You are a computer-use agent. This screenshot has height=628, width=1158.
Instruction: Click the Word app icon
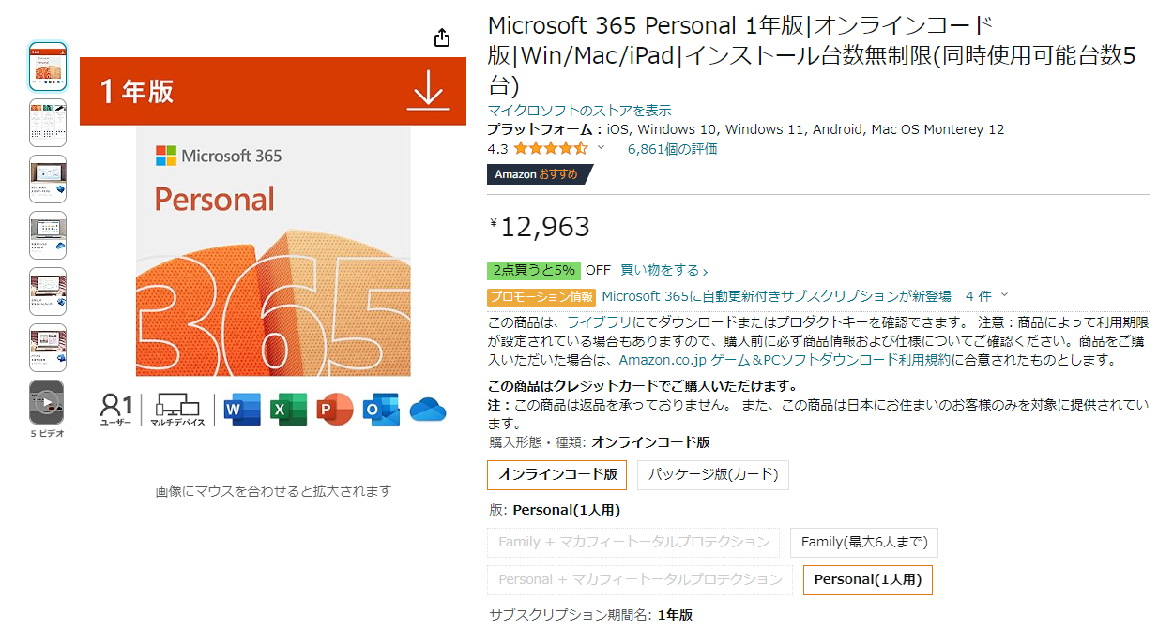[242, 410]
